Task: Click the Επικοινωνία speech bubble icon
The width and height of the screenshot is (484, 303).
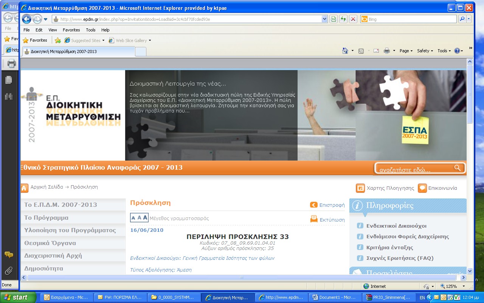Action: 422,188
